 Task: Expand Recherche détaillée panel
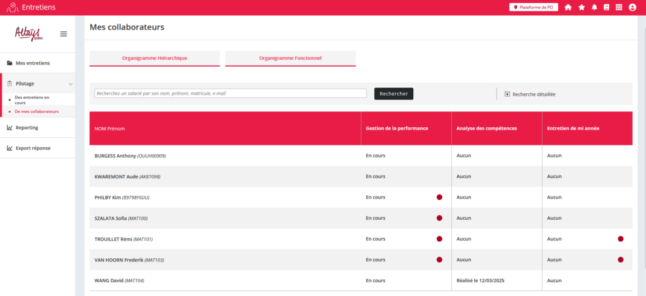pyautogui.click(x=530, y=94)
